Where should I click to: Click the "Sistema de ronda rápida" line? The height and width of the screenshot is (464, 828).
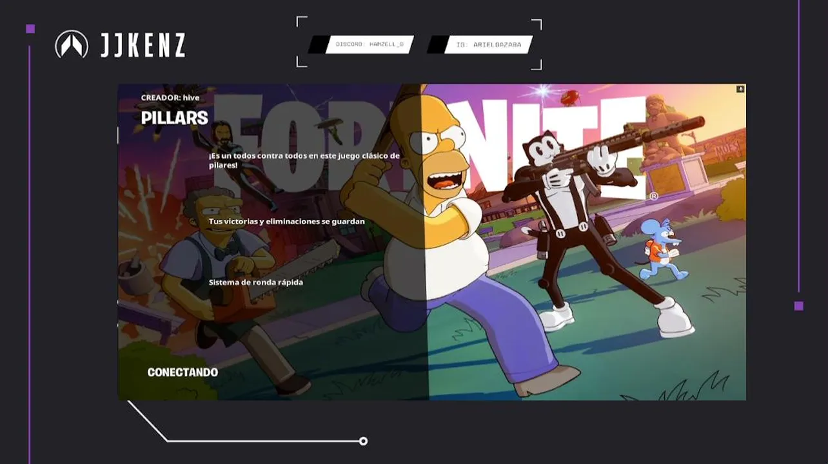click(256, 282)
